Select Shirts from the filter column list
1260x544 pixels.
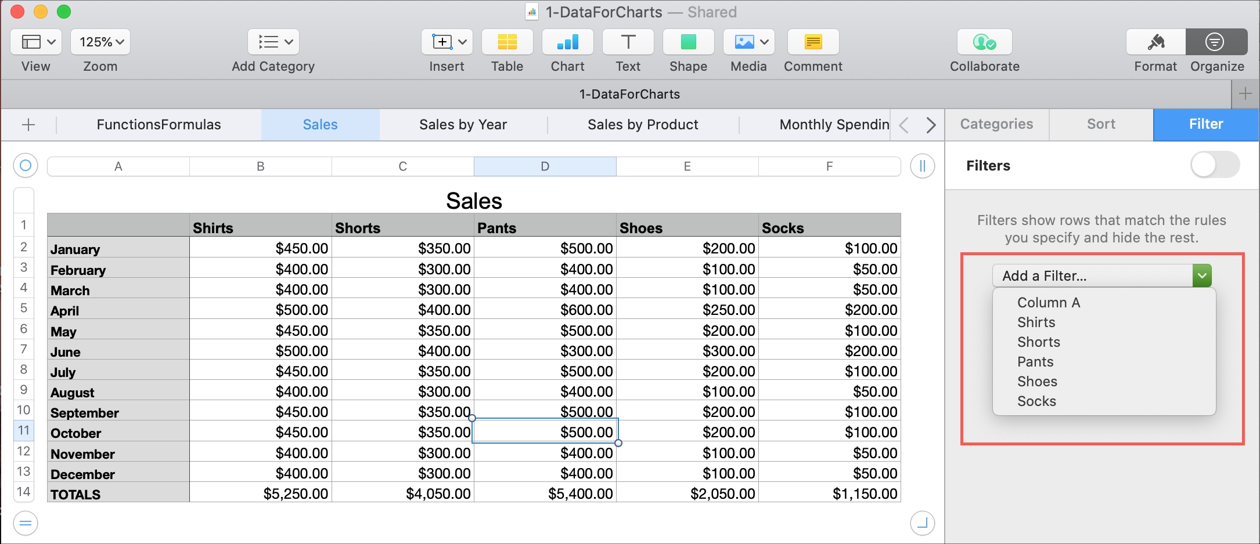point(1035,322)
